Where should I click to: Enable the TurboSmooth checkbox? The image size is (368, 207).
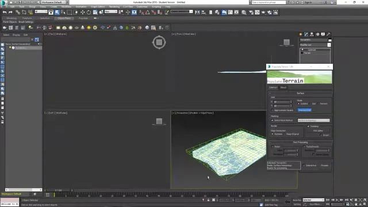[304, 147]
